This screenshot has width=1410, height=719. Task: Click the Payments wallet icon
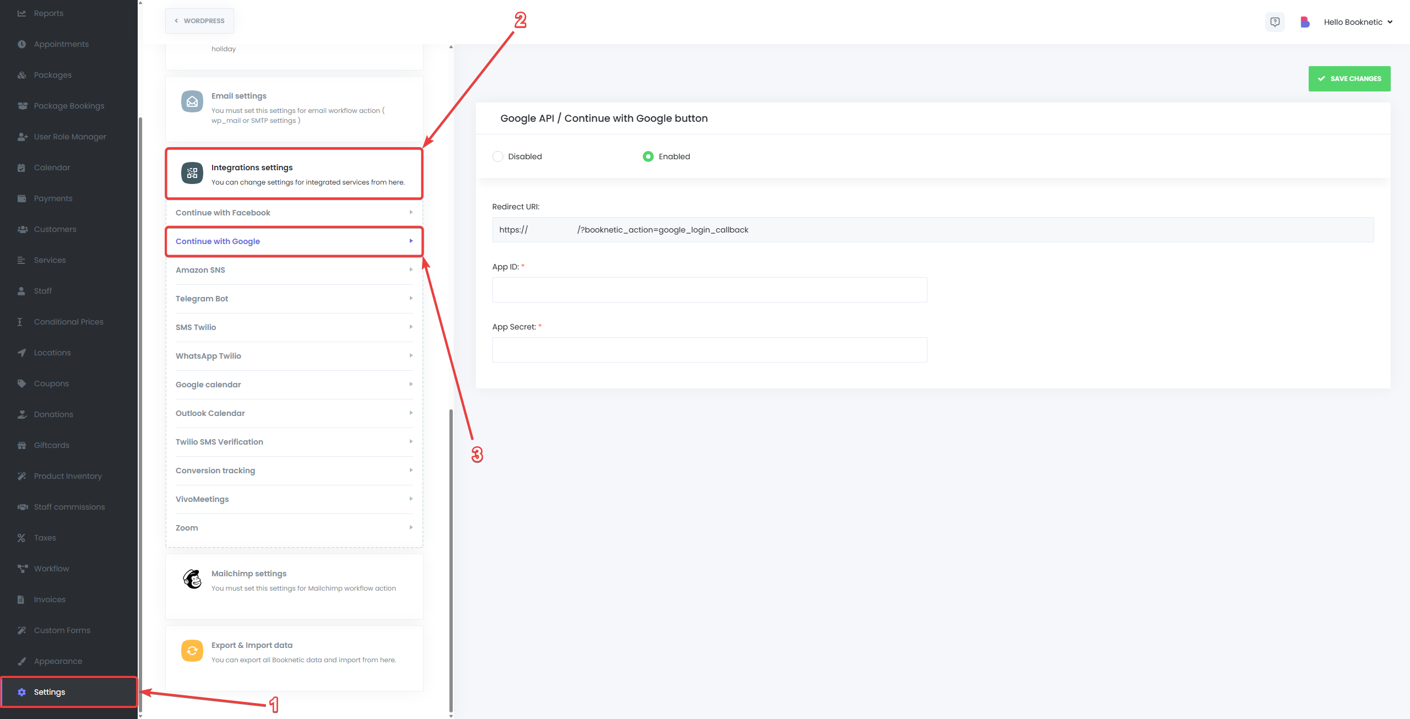(x=21, y=198)
